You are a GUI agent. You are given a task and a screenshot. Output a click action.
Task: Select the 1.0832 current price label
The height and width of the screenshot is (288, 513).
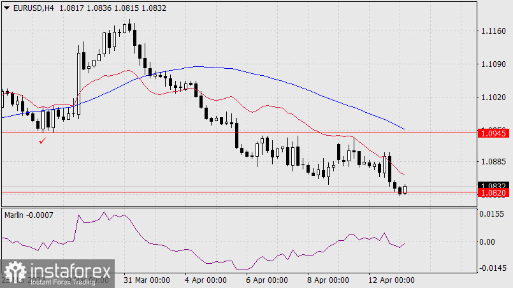495,185
